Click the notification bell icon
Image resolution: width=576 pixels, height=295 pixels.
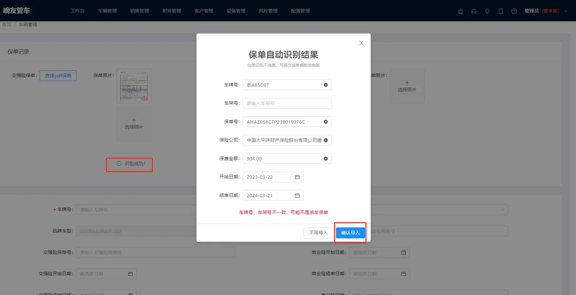[460, 11]
